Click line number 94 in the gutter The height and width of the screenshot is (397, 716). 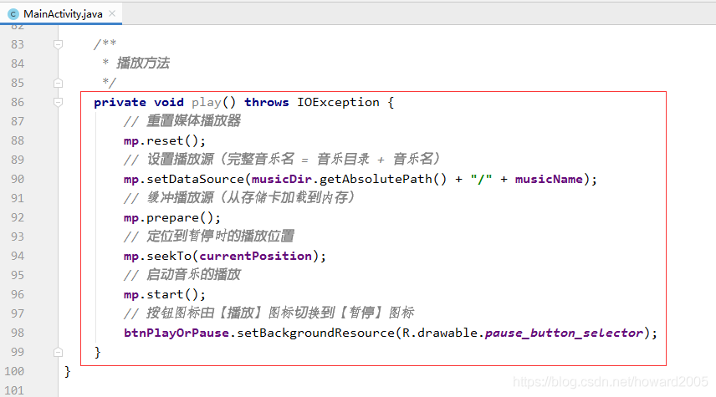click(x=18, y=256)
